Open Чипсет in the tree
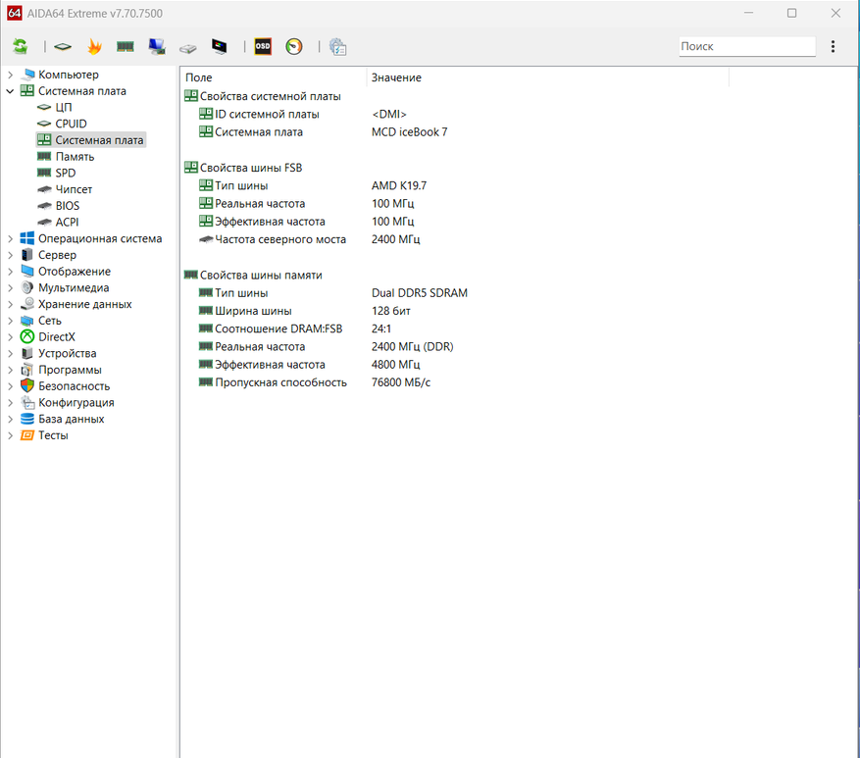Image resolution: width=860 pixels, height=758 pixels. (74, 189)
